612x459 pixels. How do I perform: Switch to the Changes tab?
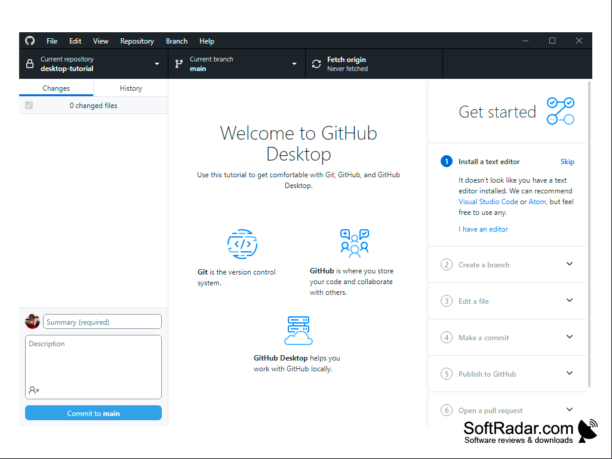pos(56,88)
